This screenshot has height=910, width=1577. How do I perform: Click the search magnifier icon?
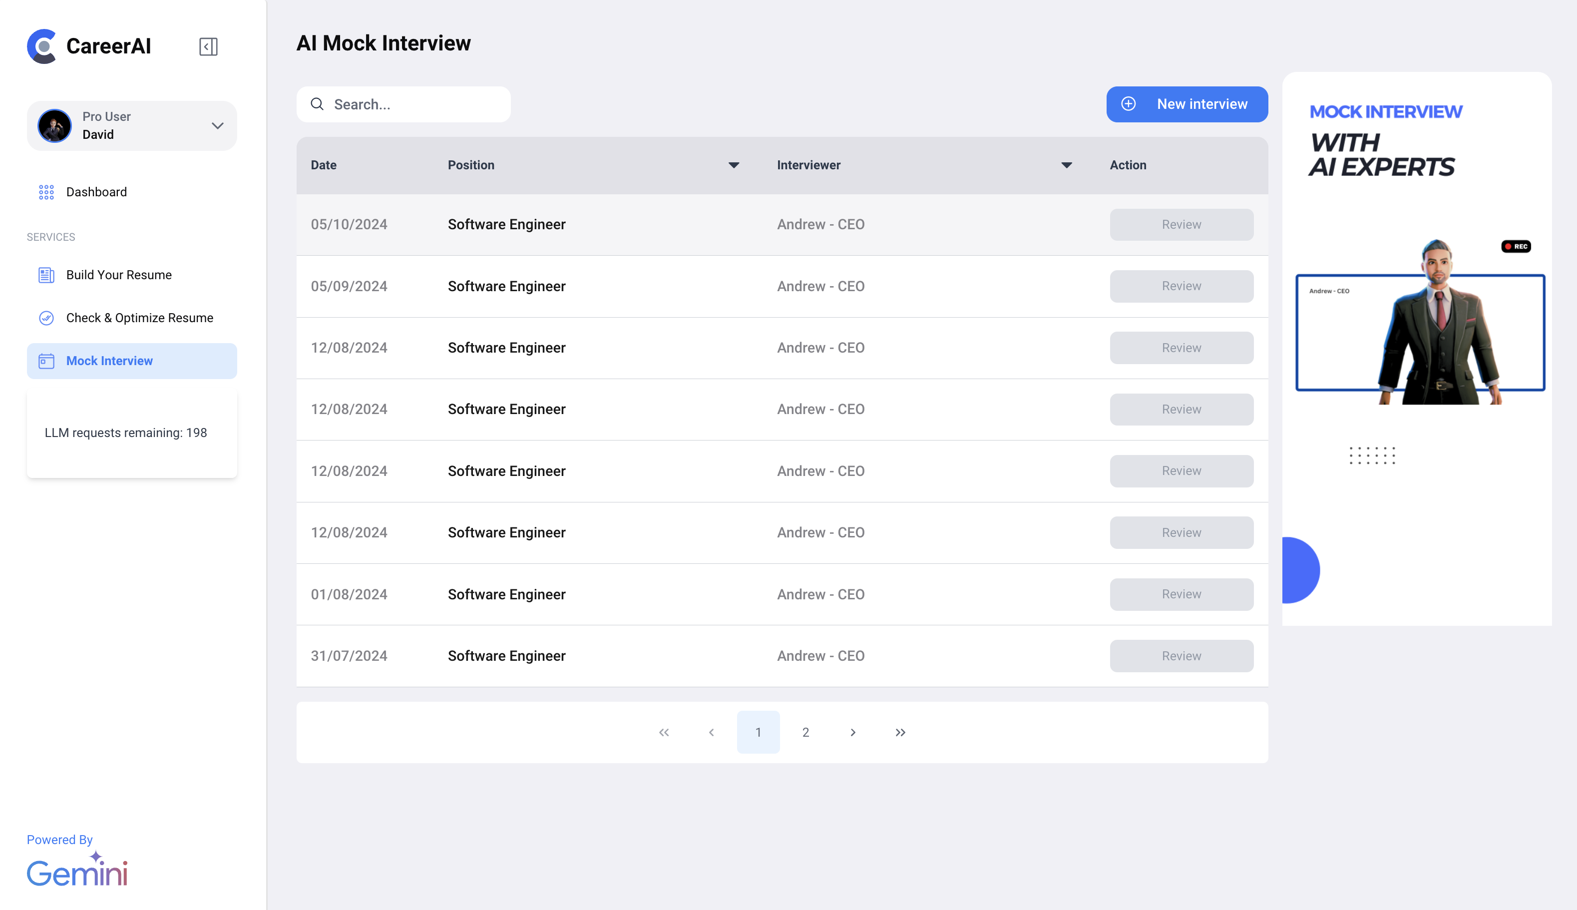pos(318,104)
